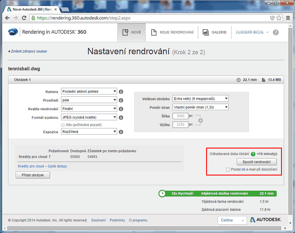Click the horizontal scrollbar thumb

(144, 228)
